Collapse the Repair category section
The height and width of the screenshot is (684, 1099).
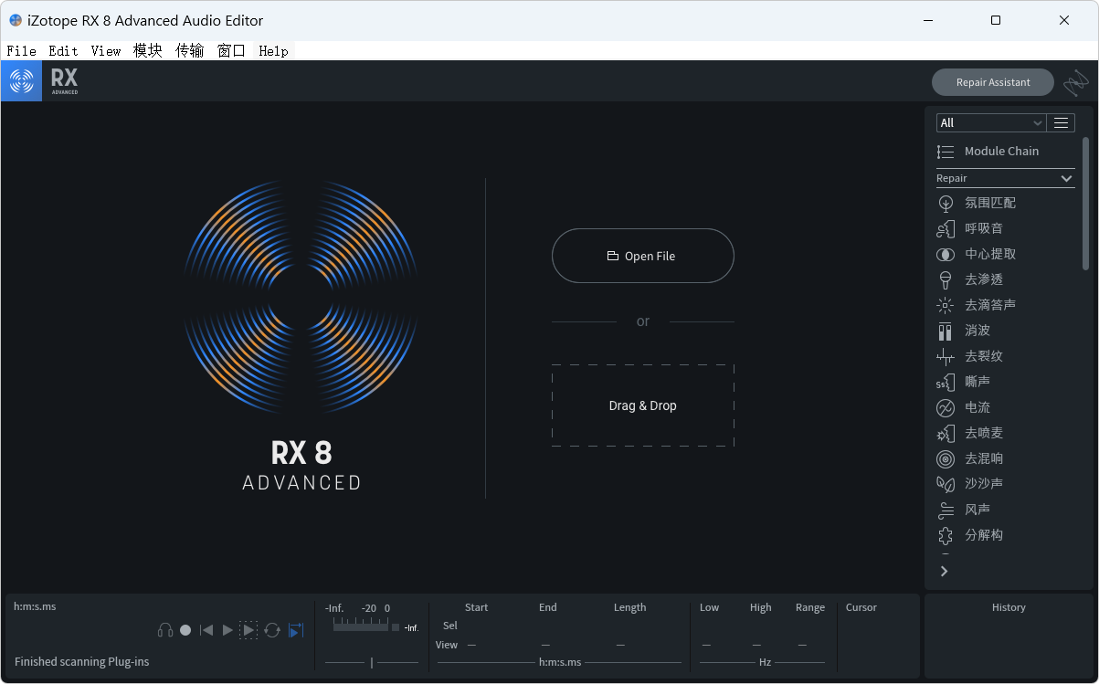click(1005, 178)
